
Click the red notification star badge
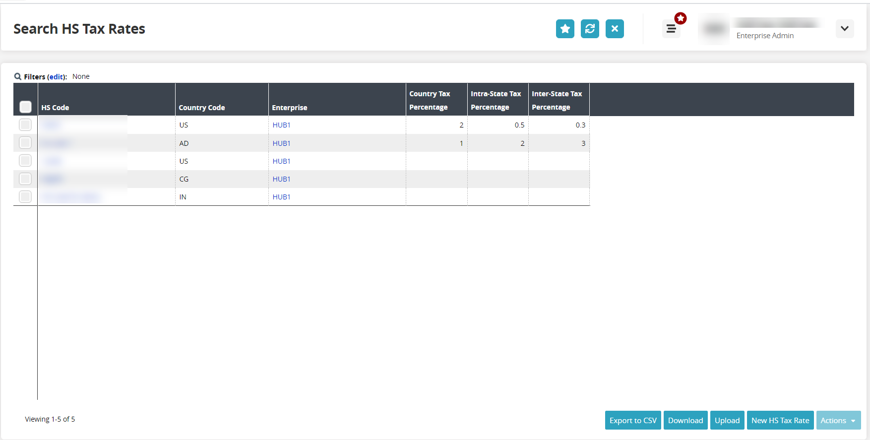[681, 19]
